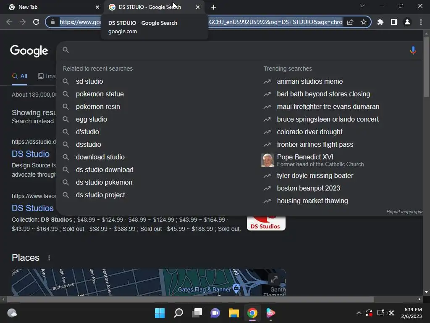Choose suggestion 'pokemon statue'
This screenshot has width=430, height=323.
point(100,94)
